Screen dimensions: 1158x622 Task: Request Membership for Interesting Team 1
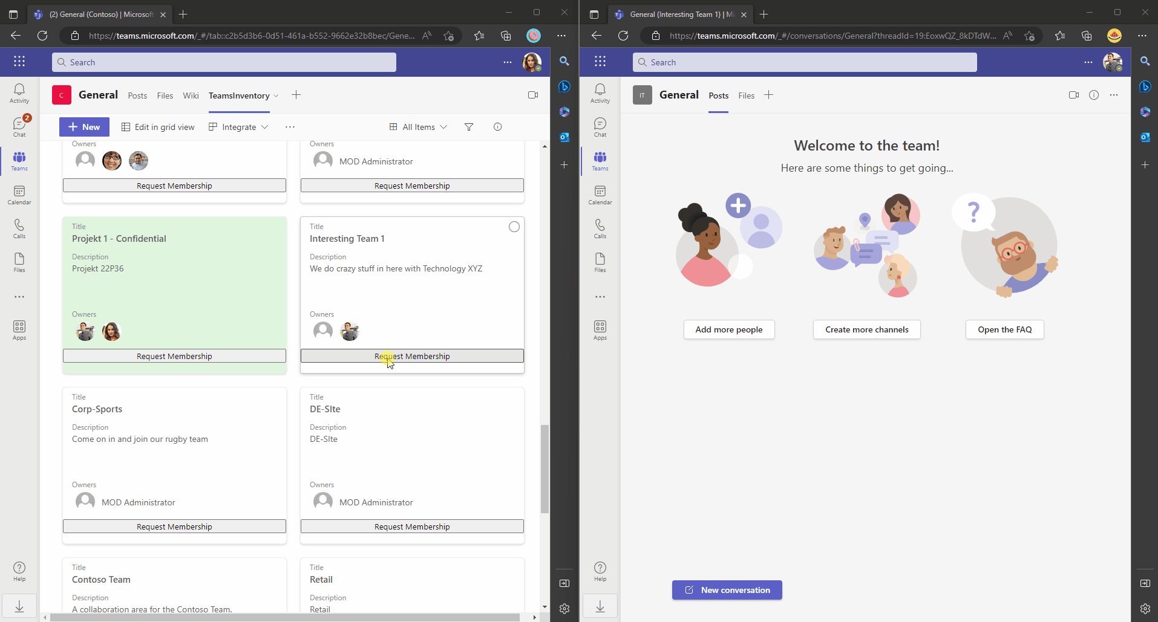click(412, 356)
